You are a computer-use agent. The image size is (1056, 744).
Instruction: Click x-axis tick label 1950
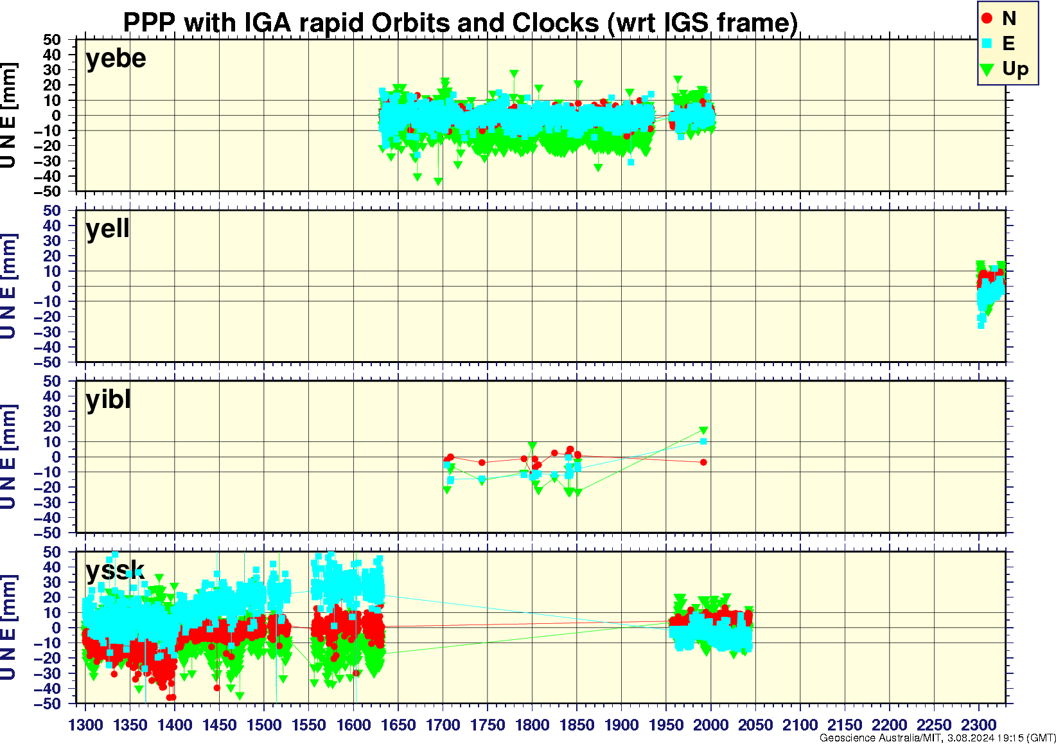click(666, 725)
